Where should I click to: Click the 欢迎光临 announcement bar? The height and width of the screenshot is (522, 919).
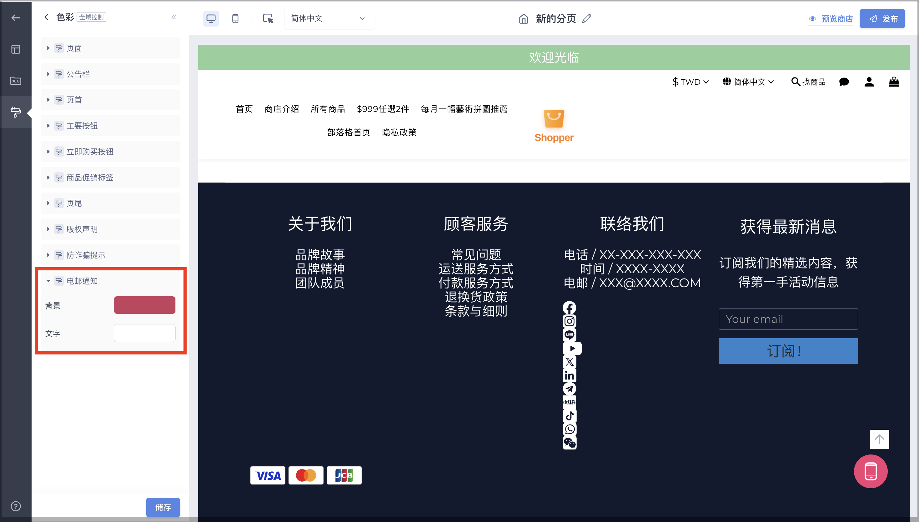pos(554,58)
